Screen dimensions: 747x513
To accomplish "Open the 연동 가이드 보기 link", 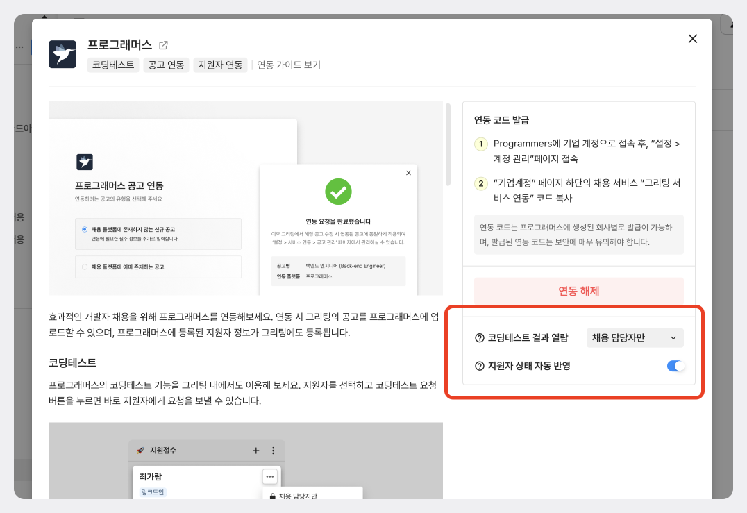I will [x=289, y=65].
